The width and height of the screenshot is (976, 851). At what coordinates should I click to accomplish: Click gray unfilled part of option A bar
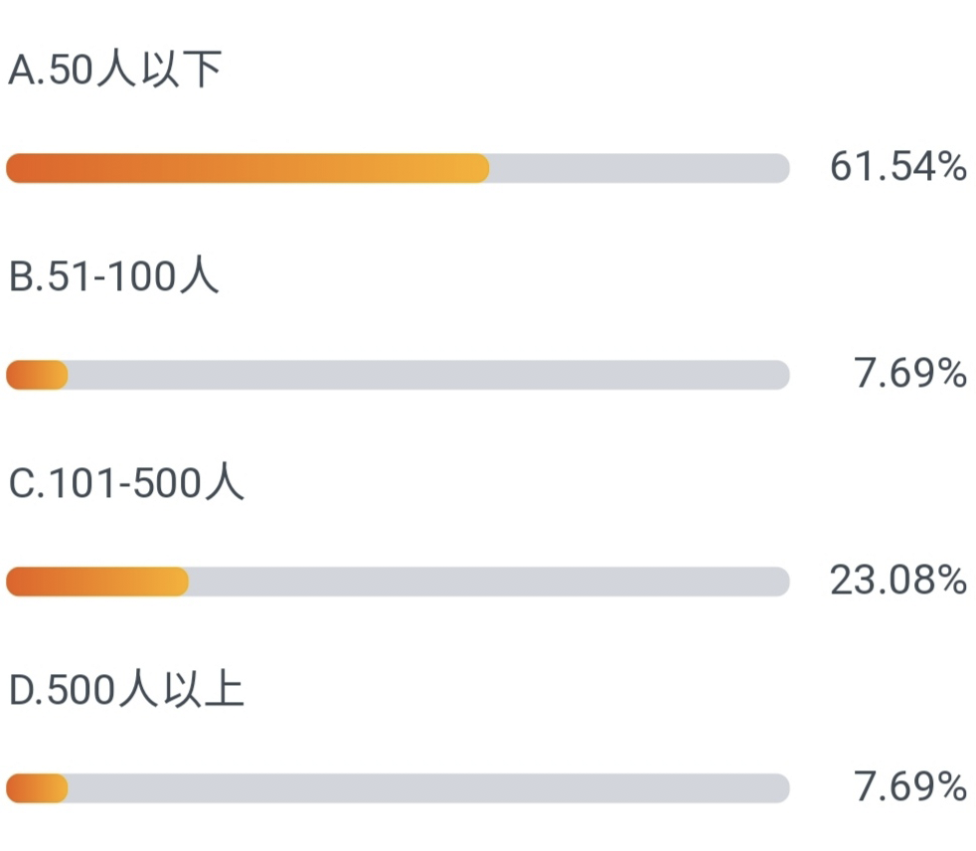[639, 168]
